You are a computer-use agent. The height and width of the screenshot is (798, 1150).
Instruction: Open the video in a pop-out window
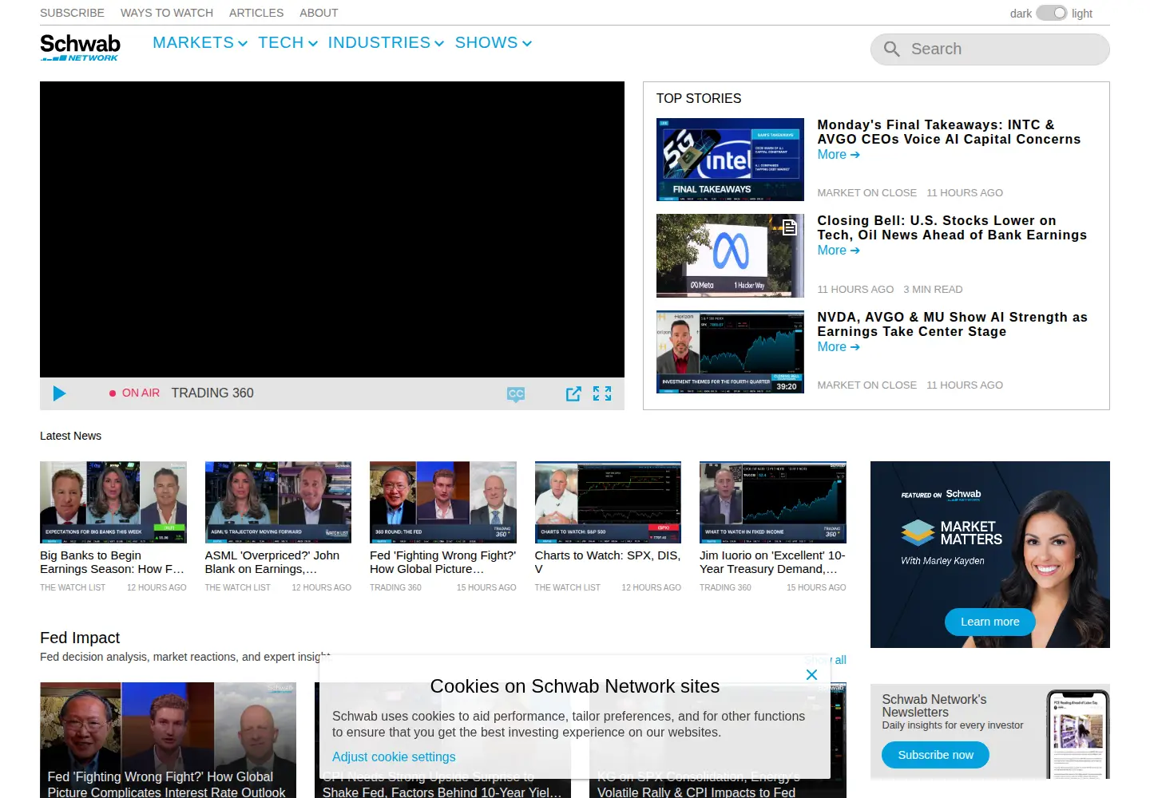click(x=573, y=393)
